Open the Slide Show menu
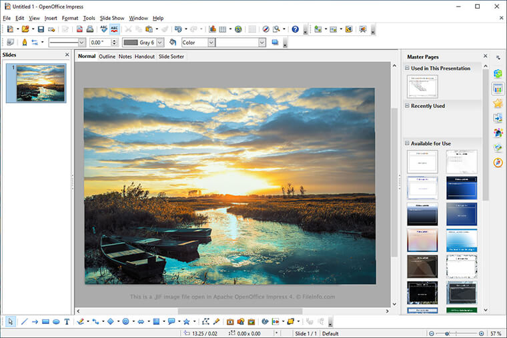Viewport: 507px width, 338px height. (111, 18)
